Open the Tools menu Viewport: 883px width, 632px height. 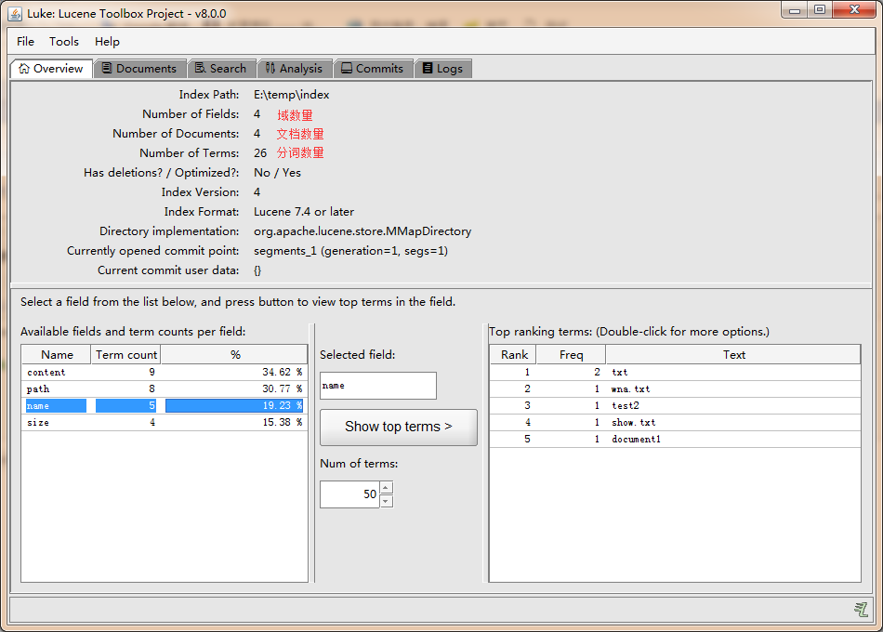[x=63, y=42]
